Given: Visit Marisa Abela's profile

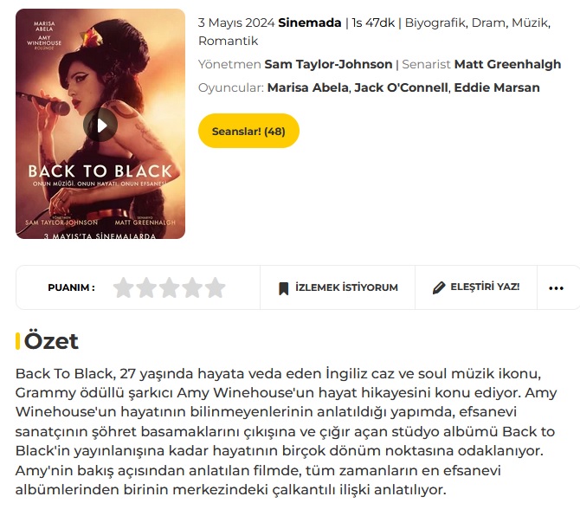Looking at the screenshot, I should click(308, 87).
